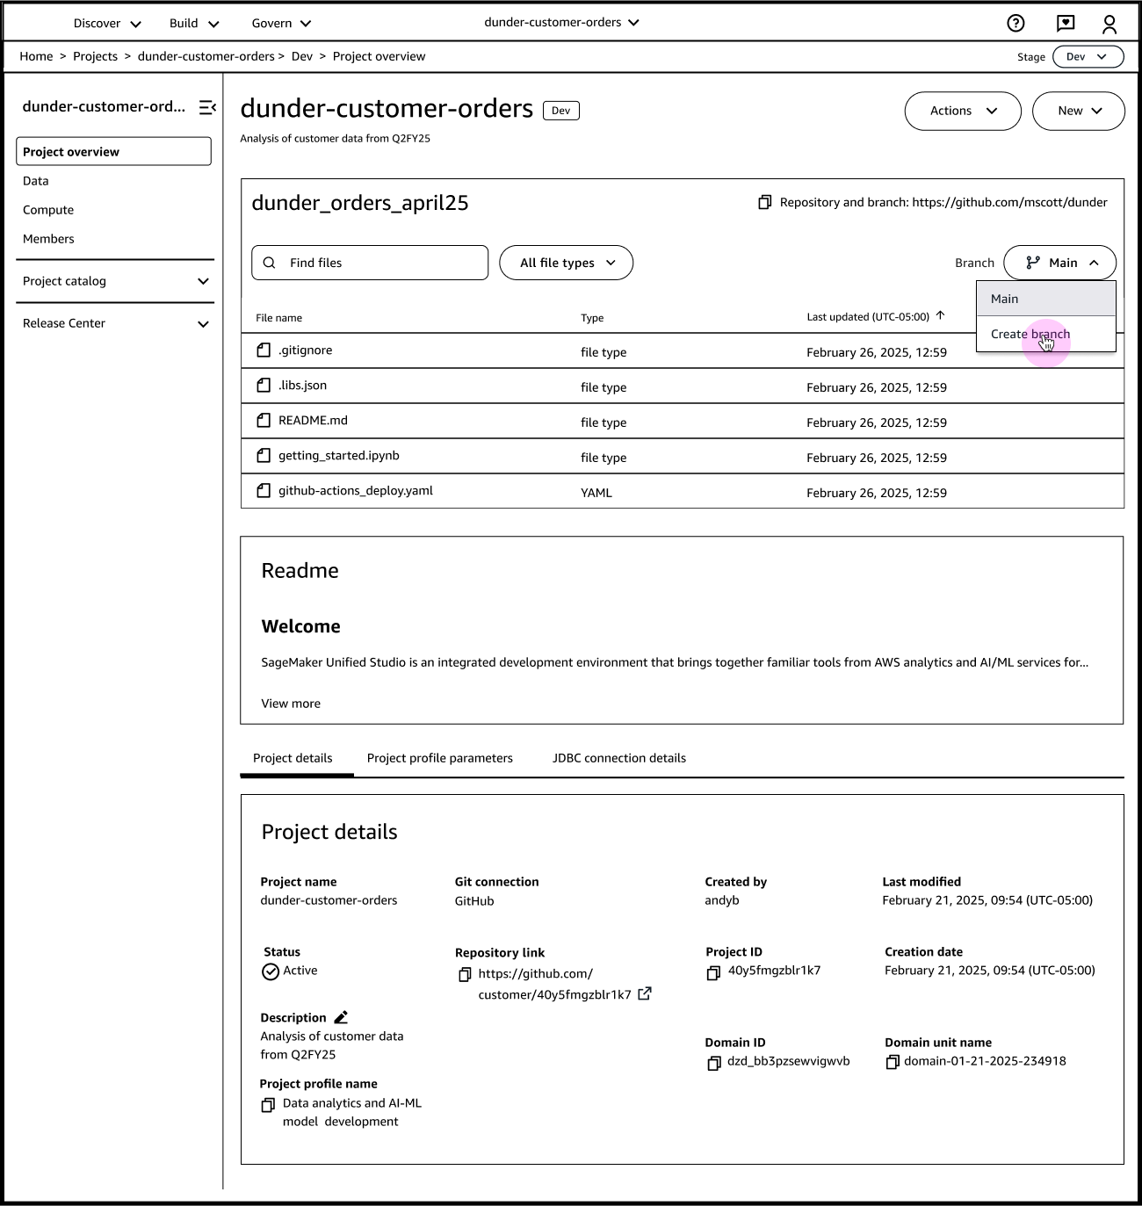1142x1206 pixels.
Task: Open the All file types filter
Action: pyautogui.click(x=566, y=262)
